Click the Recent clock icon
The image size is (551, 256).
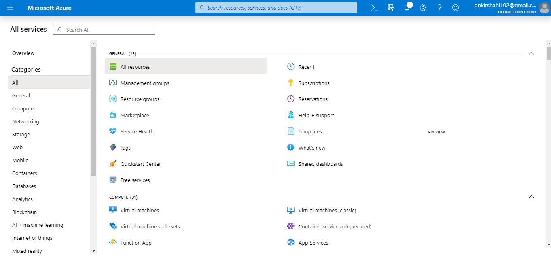(x=291, y=67)
